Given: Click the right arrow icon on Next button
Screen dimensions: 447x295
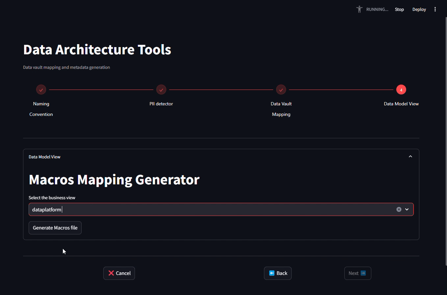Looking at the screenshot, I should click(363, 273).
